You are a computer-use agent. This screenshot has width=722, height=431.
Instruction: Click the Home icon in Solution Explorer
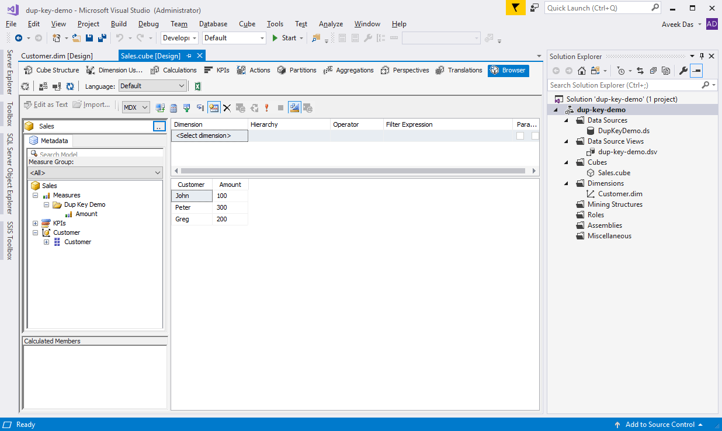click(x=581, y=71)
